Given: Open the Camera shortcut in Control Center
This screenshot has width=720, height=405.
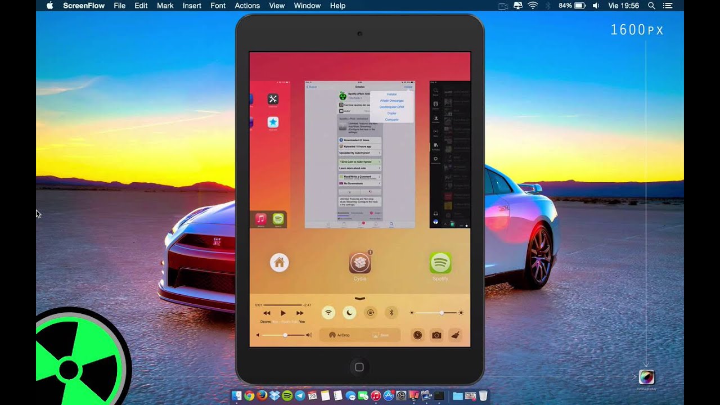Looking at the screenshot, I should click(436, 335).
